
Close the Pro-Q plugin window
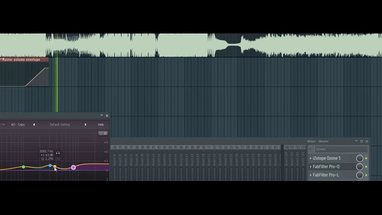pos(107,116)
